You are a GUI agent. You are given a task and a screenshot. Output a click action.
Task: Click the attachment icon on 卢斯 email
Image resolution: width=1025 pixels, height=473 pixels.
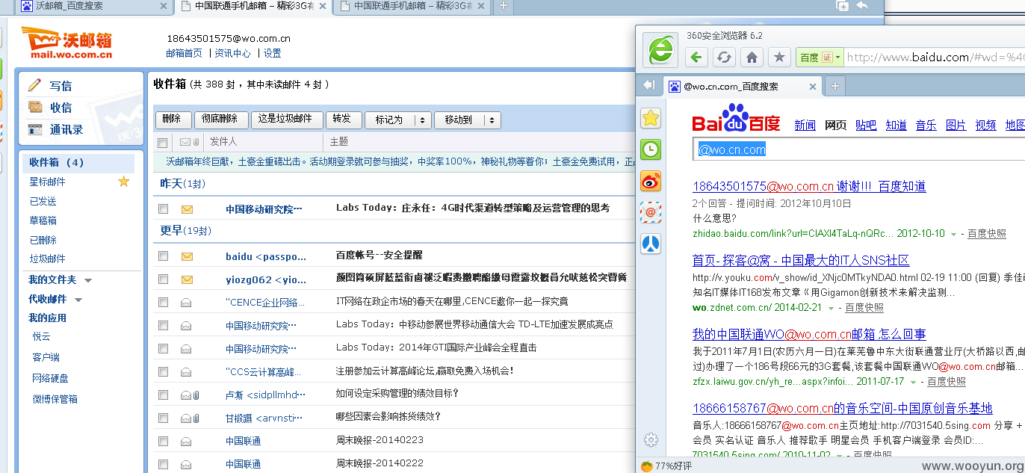coord(196,395)
